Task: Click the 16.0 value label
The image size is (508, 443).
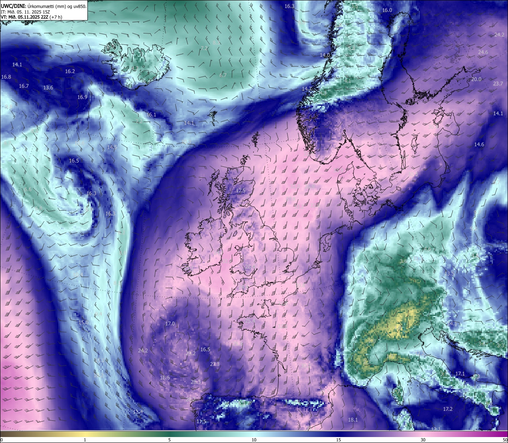Action: pos(387,10)
